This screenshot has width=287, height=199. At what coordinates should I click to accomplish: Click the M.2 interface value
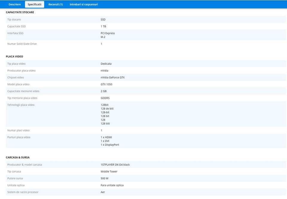tap(103, 37)
